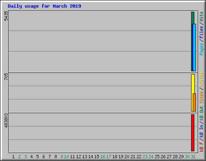The height and width of the screenshot is (161, 206).
Task: Click day 7 on the x-axis
Action: (49, 157)
